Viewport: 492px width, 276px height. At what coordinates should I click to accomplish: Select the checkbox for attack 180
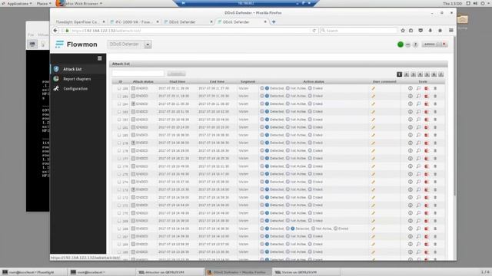click(x=119, y=135)
